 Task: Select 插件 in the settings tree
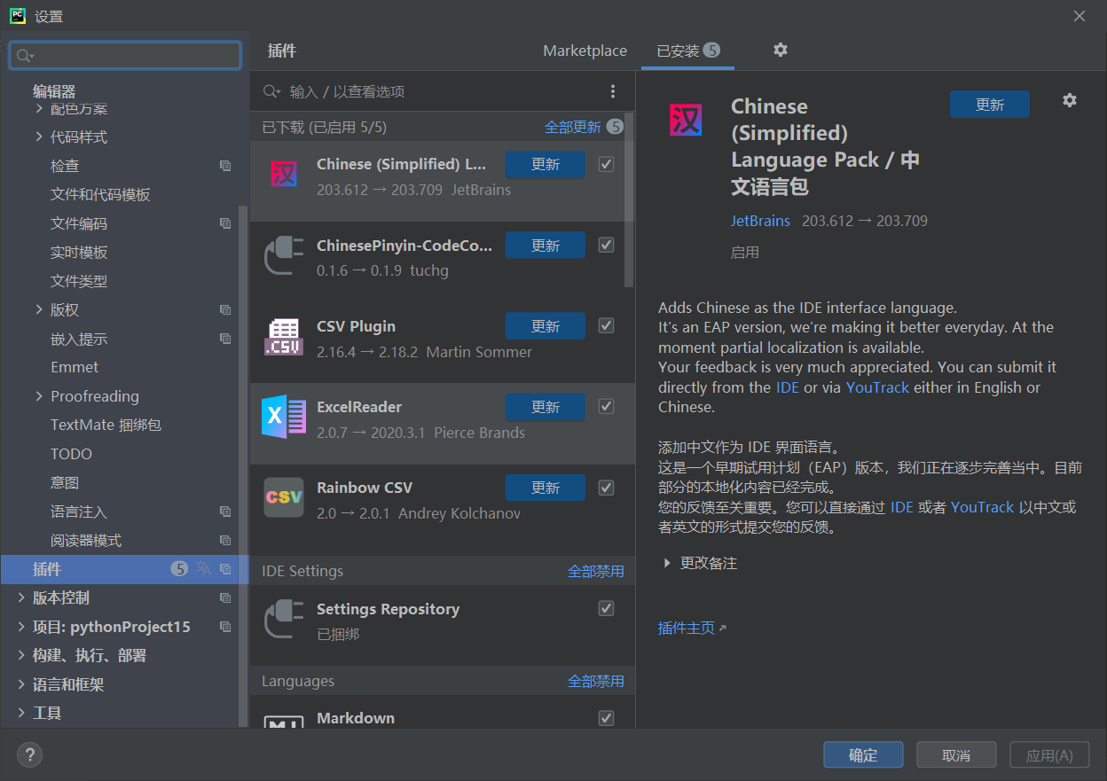(x=125, y=569)
